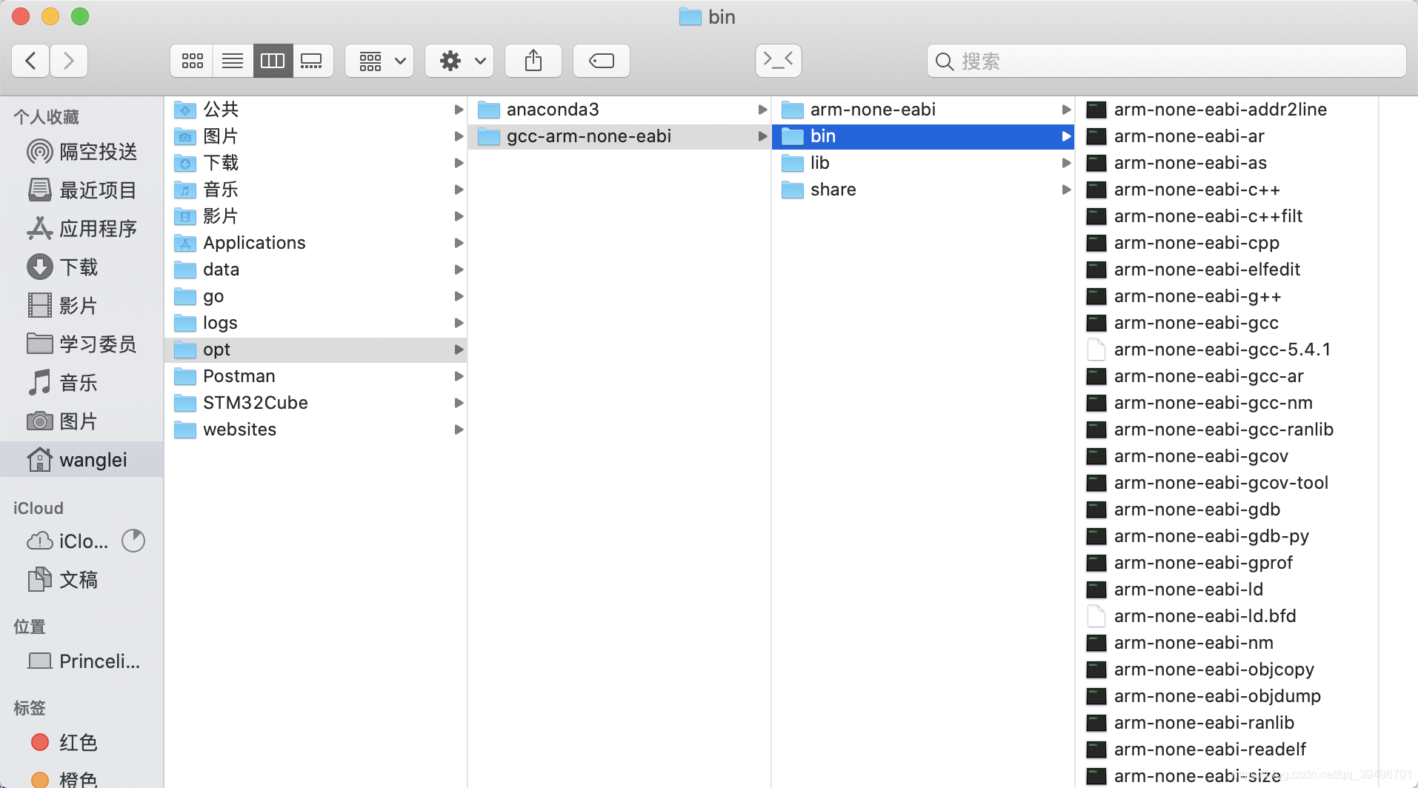Open the group-by arrangement dropdown
Image resolution: width=1418 pixels, height=788 pixels.
point(380,61)
